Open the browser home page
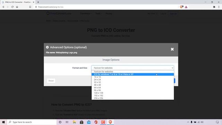 point(17,7)
